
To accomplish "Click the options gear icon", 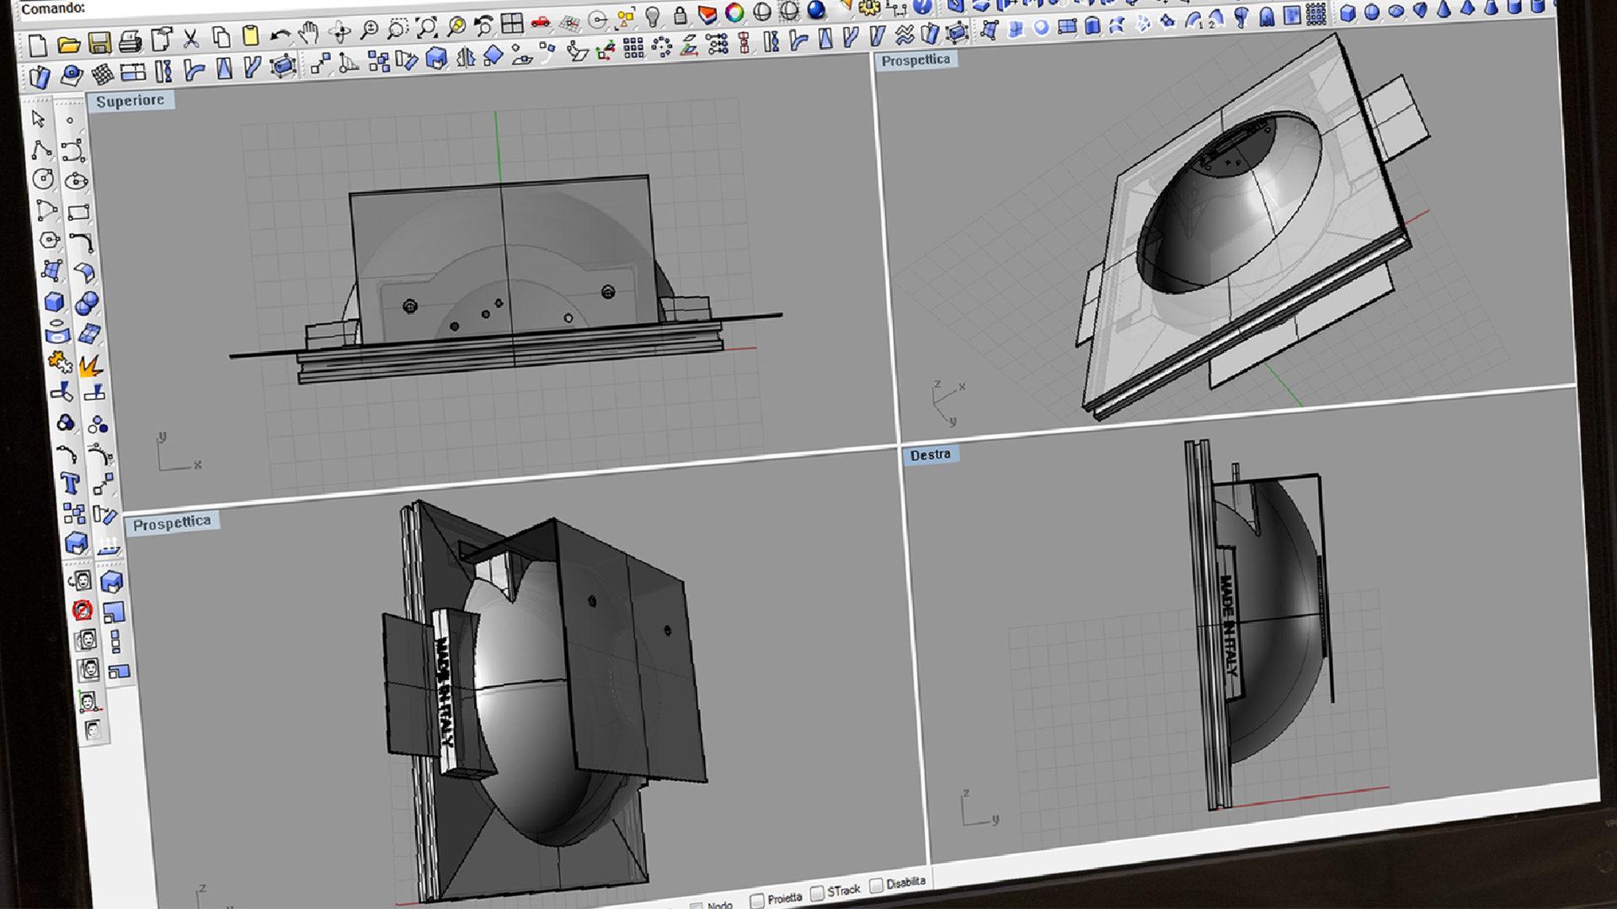I will (x=868, y=8).
